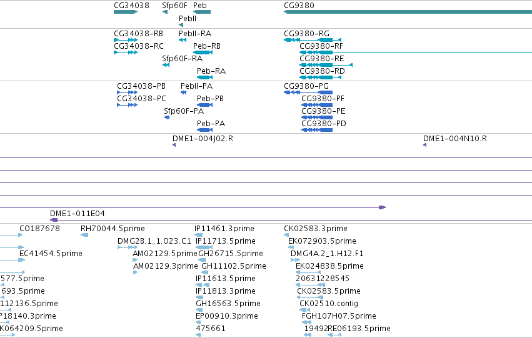Image resolution: width=532 pixels, height=338 pixels.
Task: Click the EP00910.3prime EST label
Action: click(227, 316)
